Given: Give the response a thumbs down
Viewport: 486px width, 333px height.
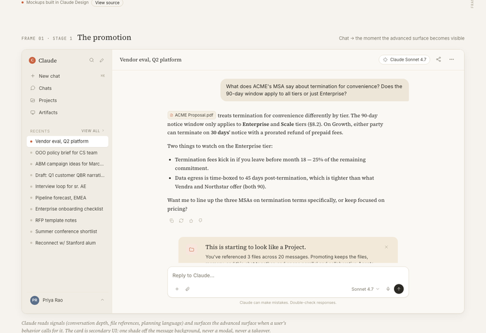Looking at the screenshot, I should (x=200, y=221).
